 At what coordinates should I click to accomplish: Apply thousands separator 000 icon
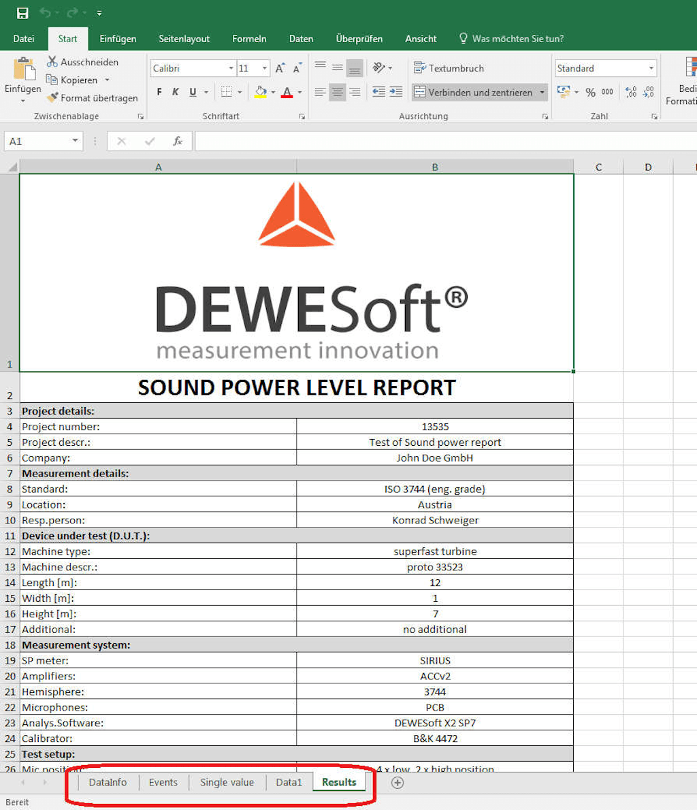(607, 92)
